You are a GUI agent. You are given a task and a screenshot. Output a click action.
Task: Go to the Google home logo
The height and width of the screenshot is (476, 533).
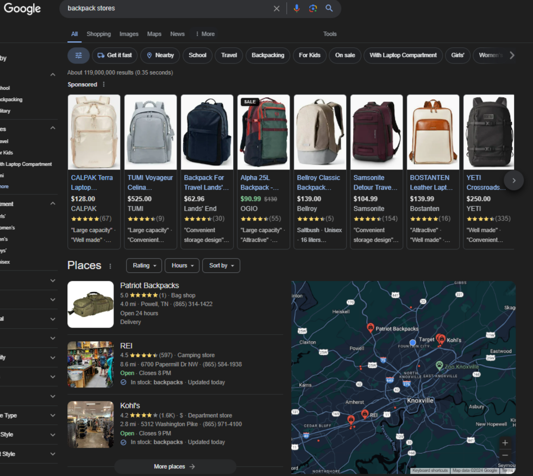pos(22,9)
